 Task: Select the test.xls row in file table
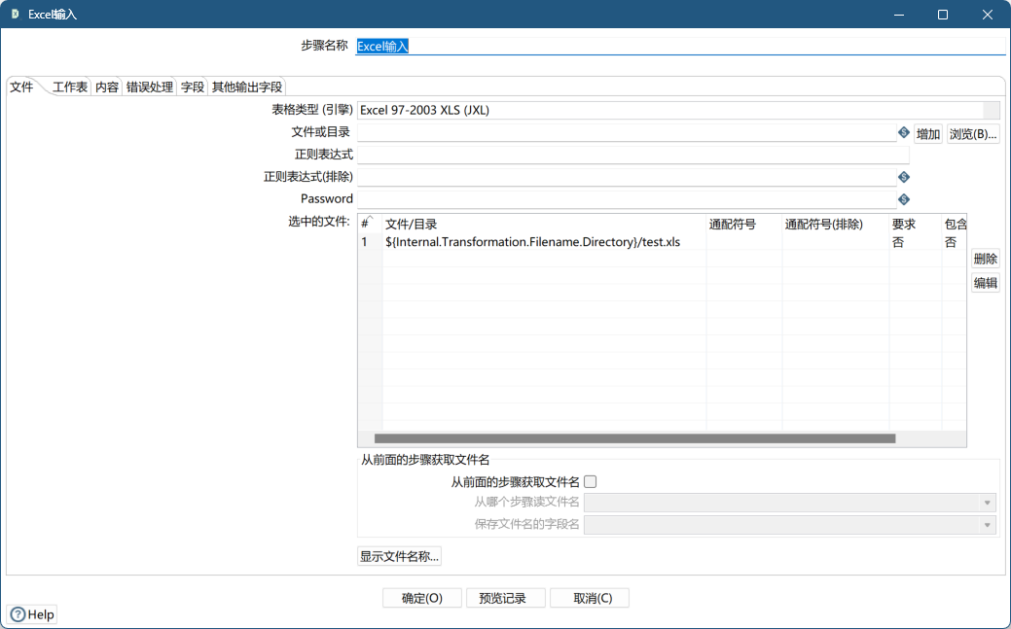[532, 242]
